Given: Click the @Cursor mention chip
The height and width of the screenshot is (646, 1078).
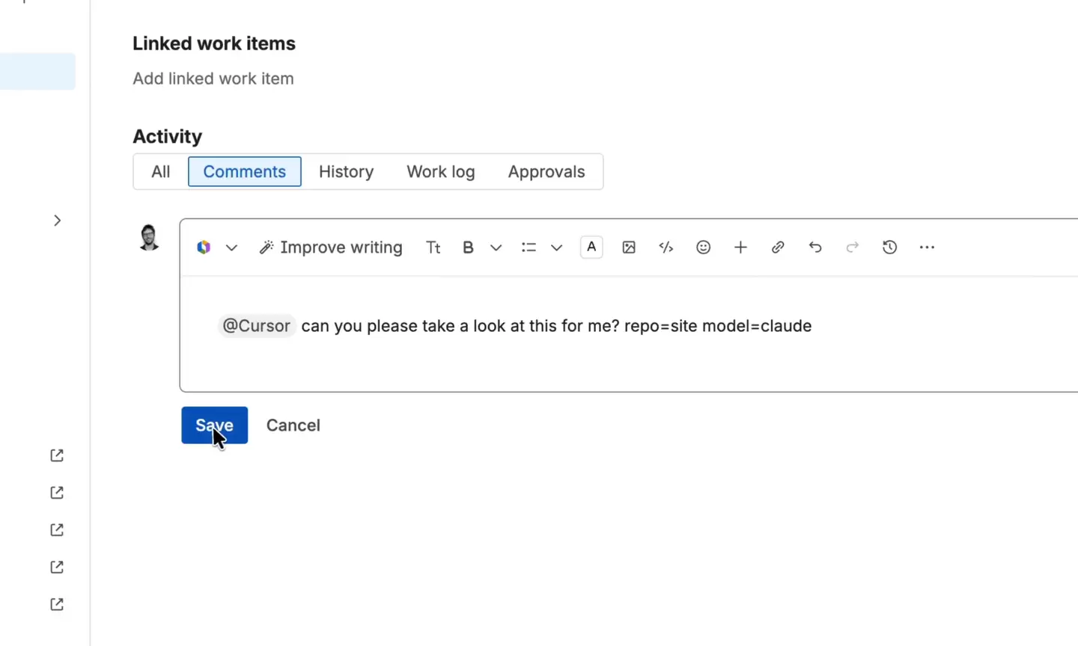Looking at the screenshot, I should click(256, 326).
